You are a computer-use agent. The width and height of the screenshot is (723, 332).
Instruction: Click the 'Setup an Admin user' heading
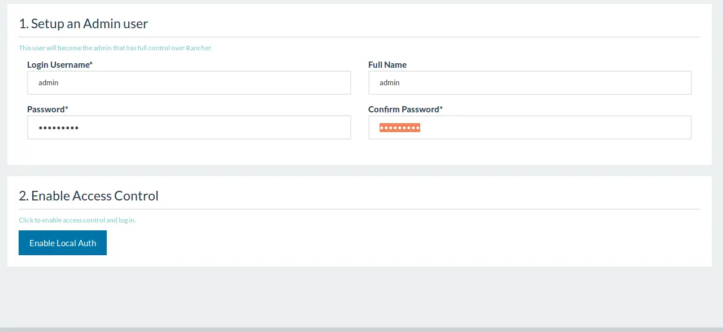pos(84,23)
